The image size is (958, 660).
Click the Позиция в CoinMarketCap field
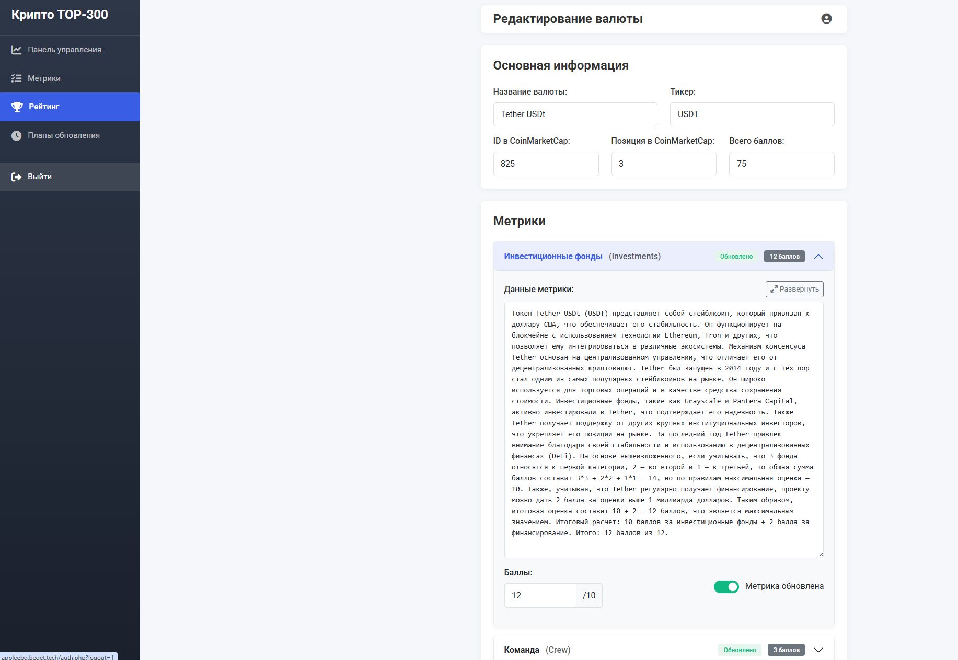point(664,164)
